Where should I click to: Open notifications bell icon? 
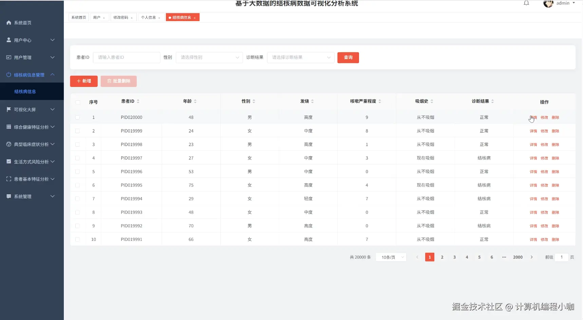coord(526,3)
